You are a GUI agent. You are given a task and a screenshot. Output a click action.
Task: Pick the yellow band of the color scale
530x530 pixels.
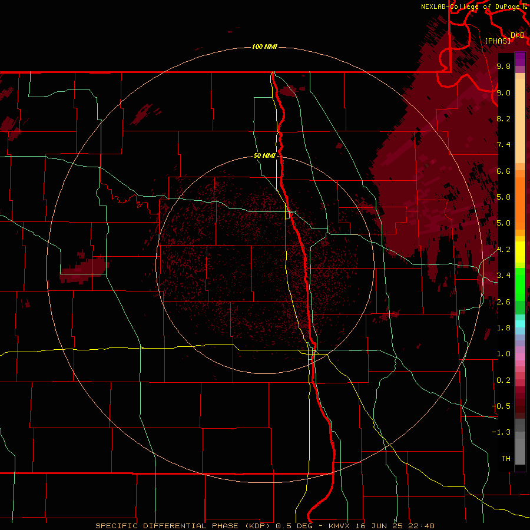[x=520, y=252]
